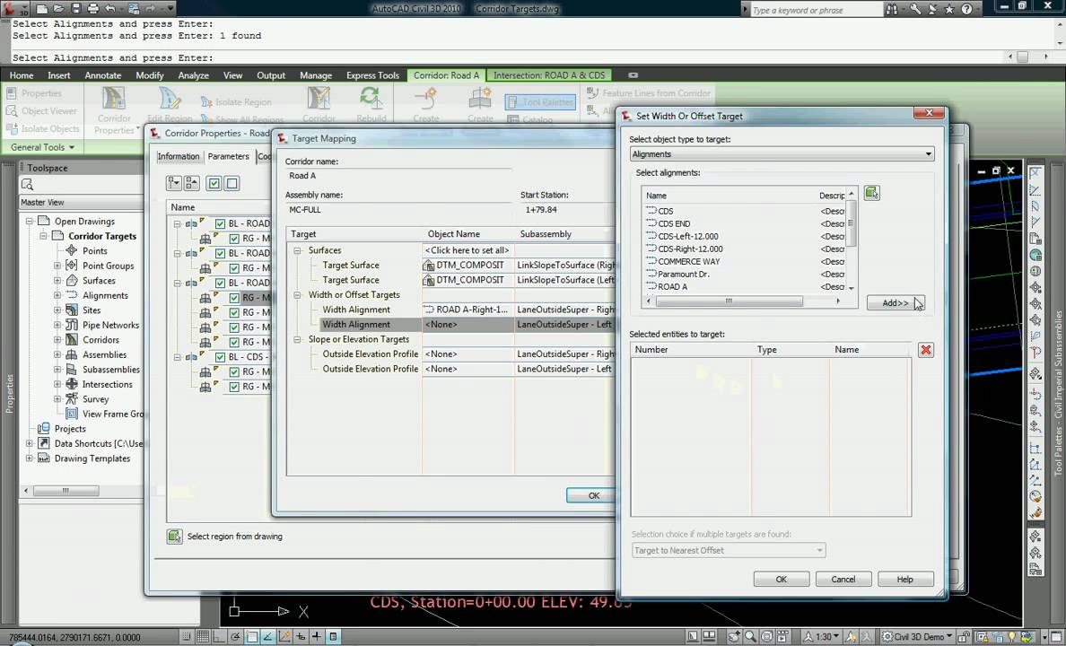This screenshot has width=1066, height=646.
Task: Click OK button in Target Mapping dialog
Action: [x=593, y=496]
